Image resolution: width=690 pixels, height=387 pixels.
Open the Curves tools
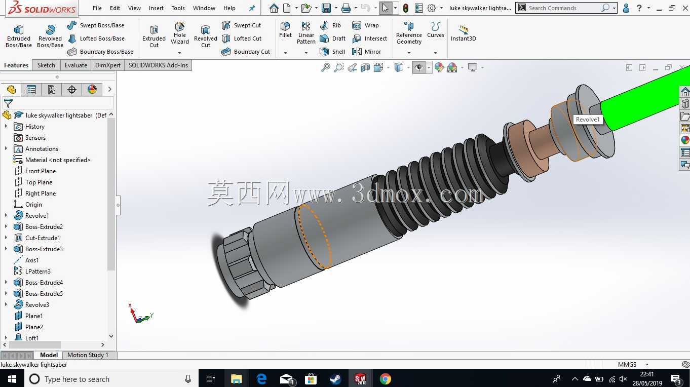[435, 30]
